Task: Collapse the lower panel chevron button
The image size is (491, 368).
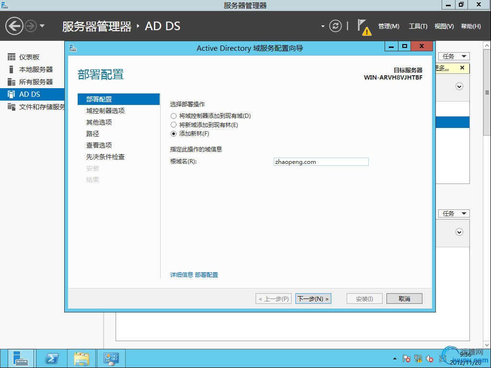Action: click(x=459, y=232)
